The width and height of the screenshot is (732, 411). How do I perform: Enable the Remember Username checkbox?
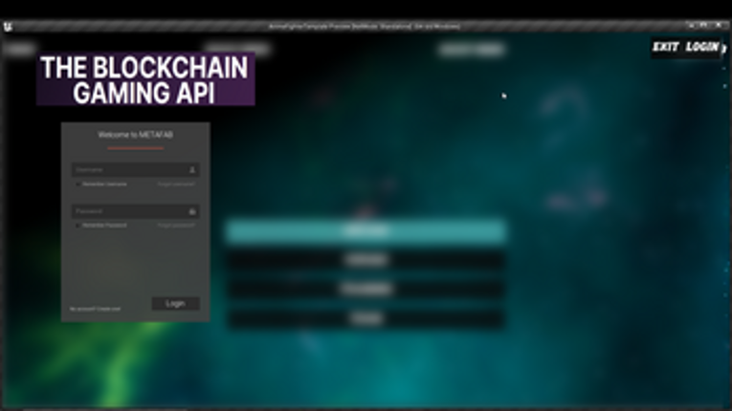78,184
